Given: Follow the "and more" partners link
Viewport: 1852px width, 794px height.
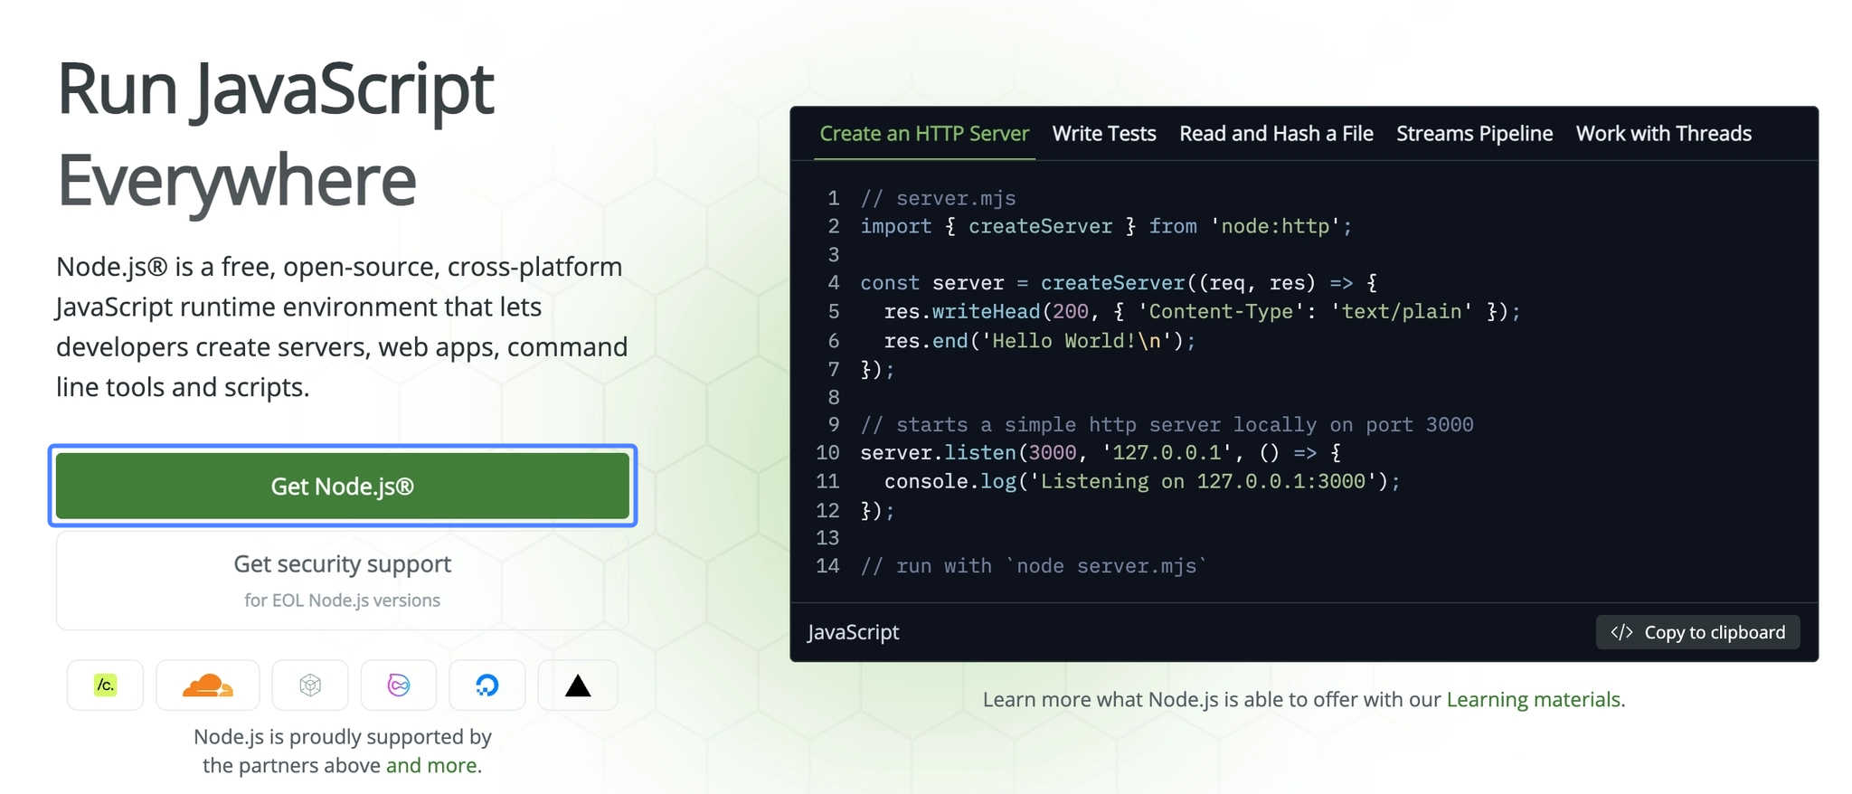Looking at the screenshot, I should pos(431,765).
